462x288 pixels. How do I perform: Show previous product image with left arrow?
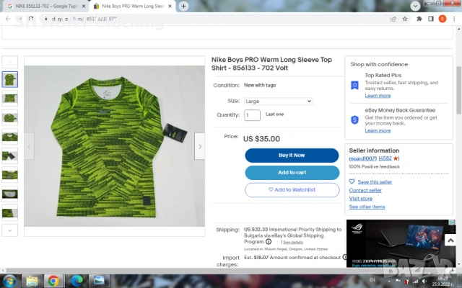click(29, 146)
